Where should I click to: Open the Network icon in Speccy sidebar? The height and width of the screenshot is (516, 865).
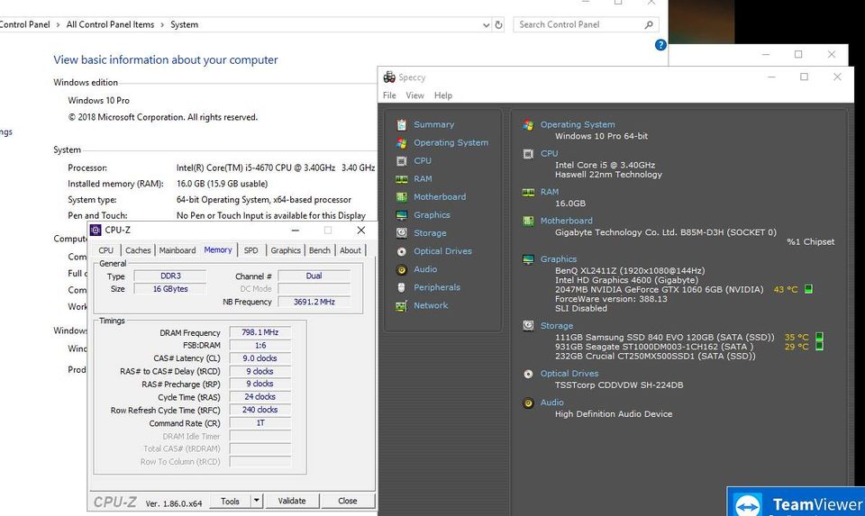point(402,305)
